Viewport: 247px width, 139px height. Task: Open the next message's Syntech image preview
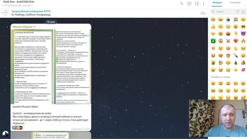coord(51,136)
